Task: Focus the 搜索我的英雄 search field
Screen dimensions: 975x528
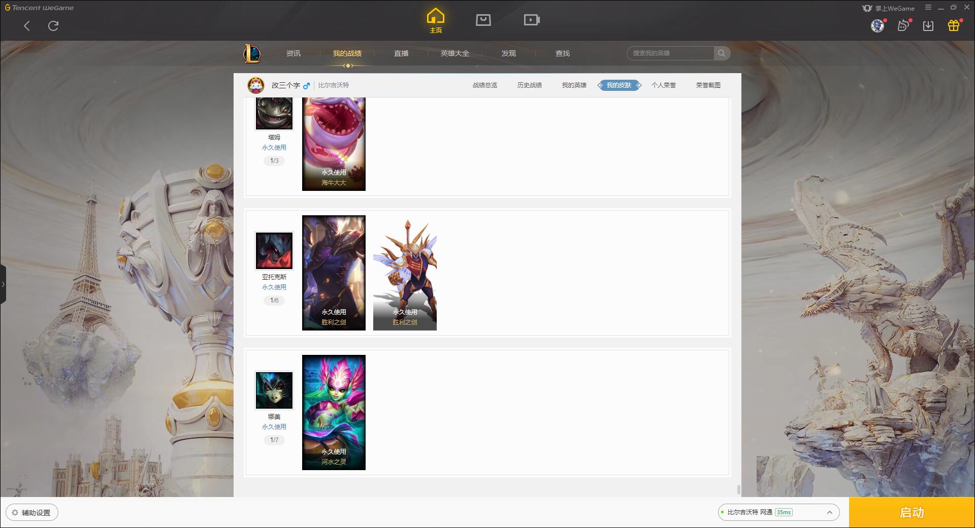Action: 670,53
